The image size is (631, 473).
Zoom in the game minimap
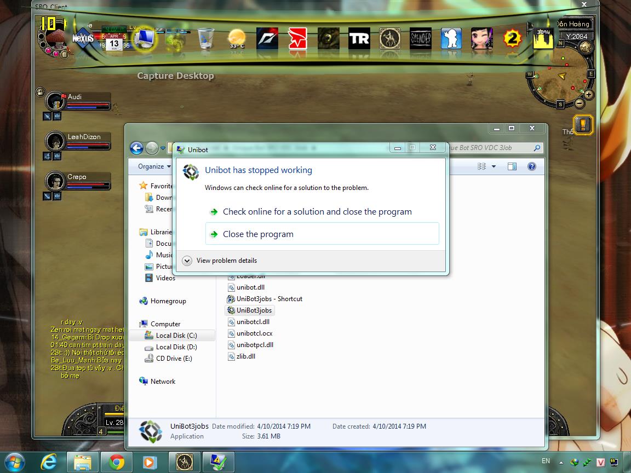tap(588, 95)
